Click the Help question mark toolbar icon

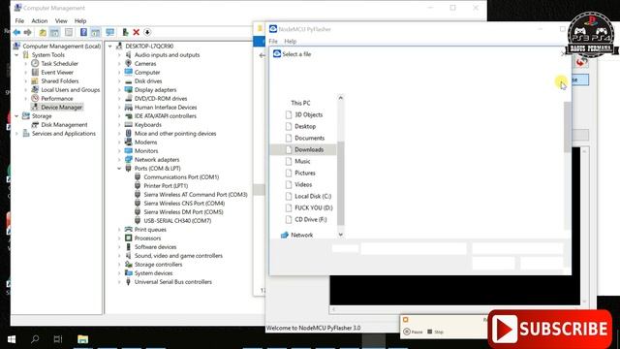pos(83,32)
